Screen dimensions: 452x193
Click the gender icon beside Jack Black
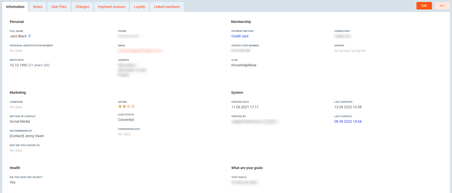point(30,36)
